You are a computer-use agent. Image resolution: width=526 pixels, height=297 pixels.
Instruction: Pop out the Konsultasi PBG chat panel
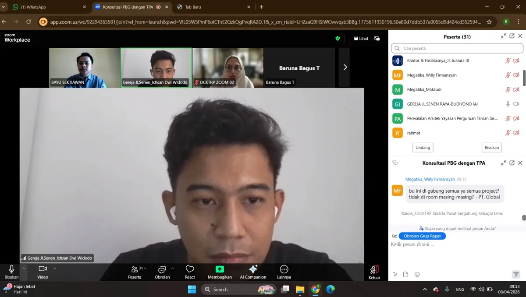coord(512,163)
